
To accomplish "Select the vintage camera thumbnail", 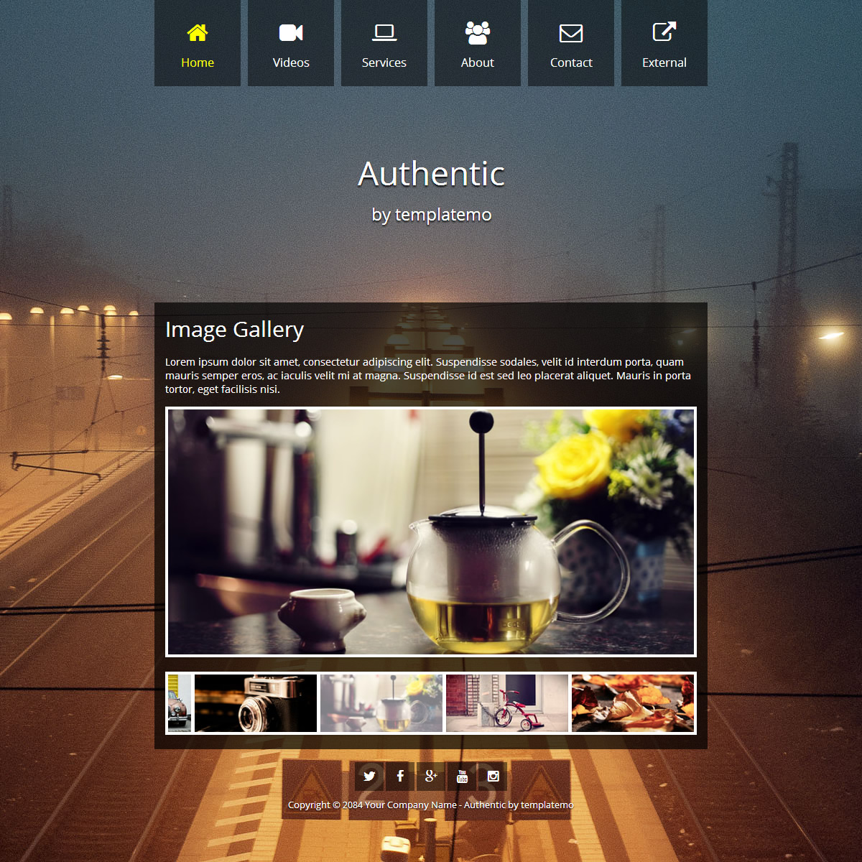I will [256, 703].
